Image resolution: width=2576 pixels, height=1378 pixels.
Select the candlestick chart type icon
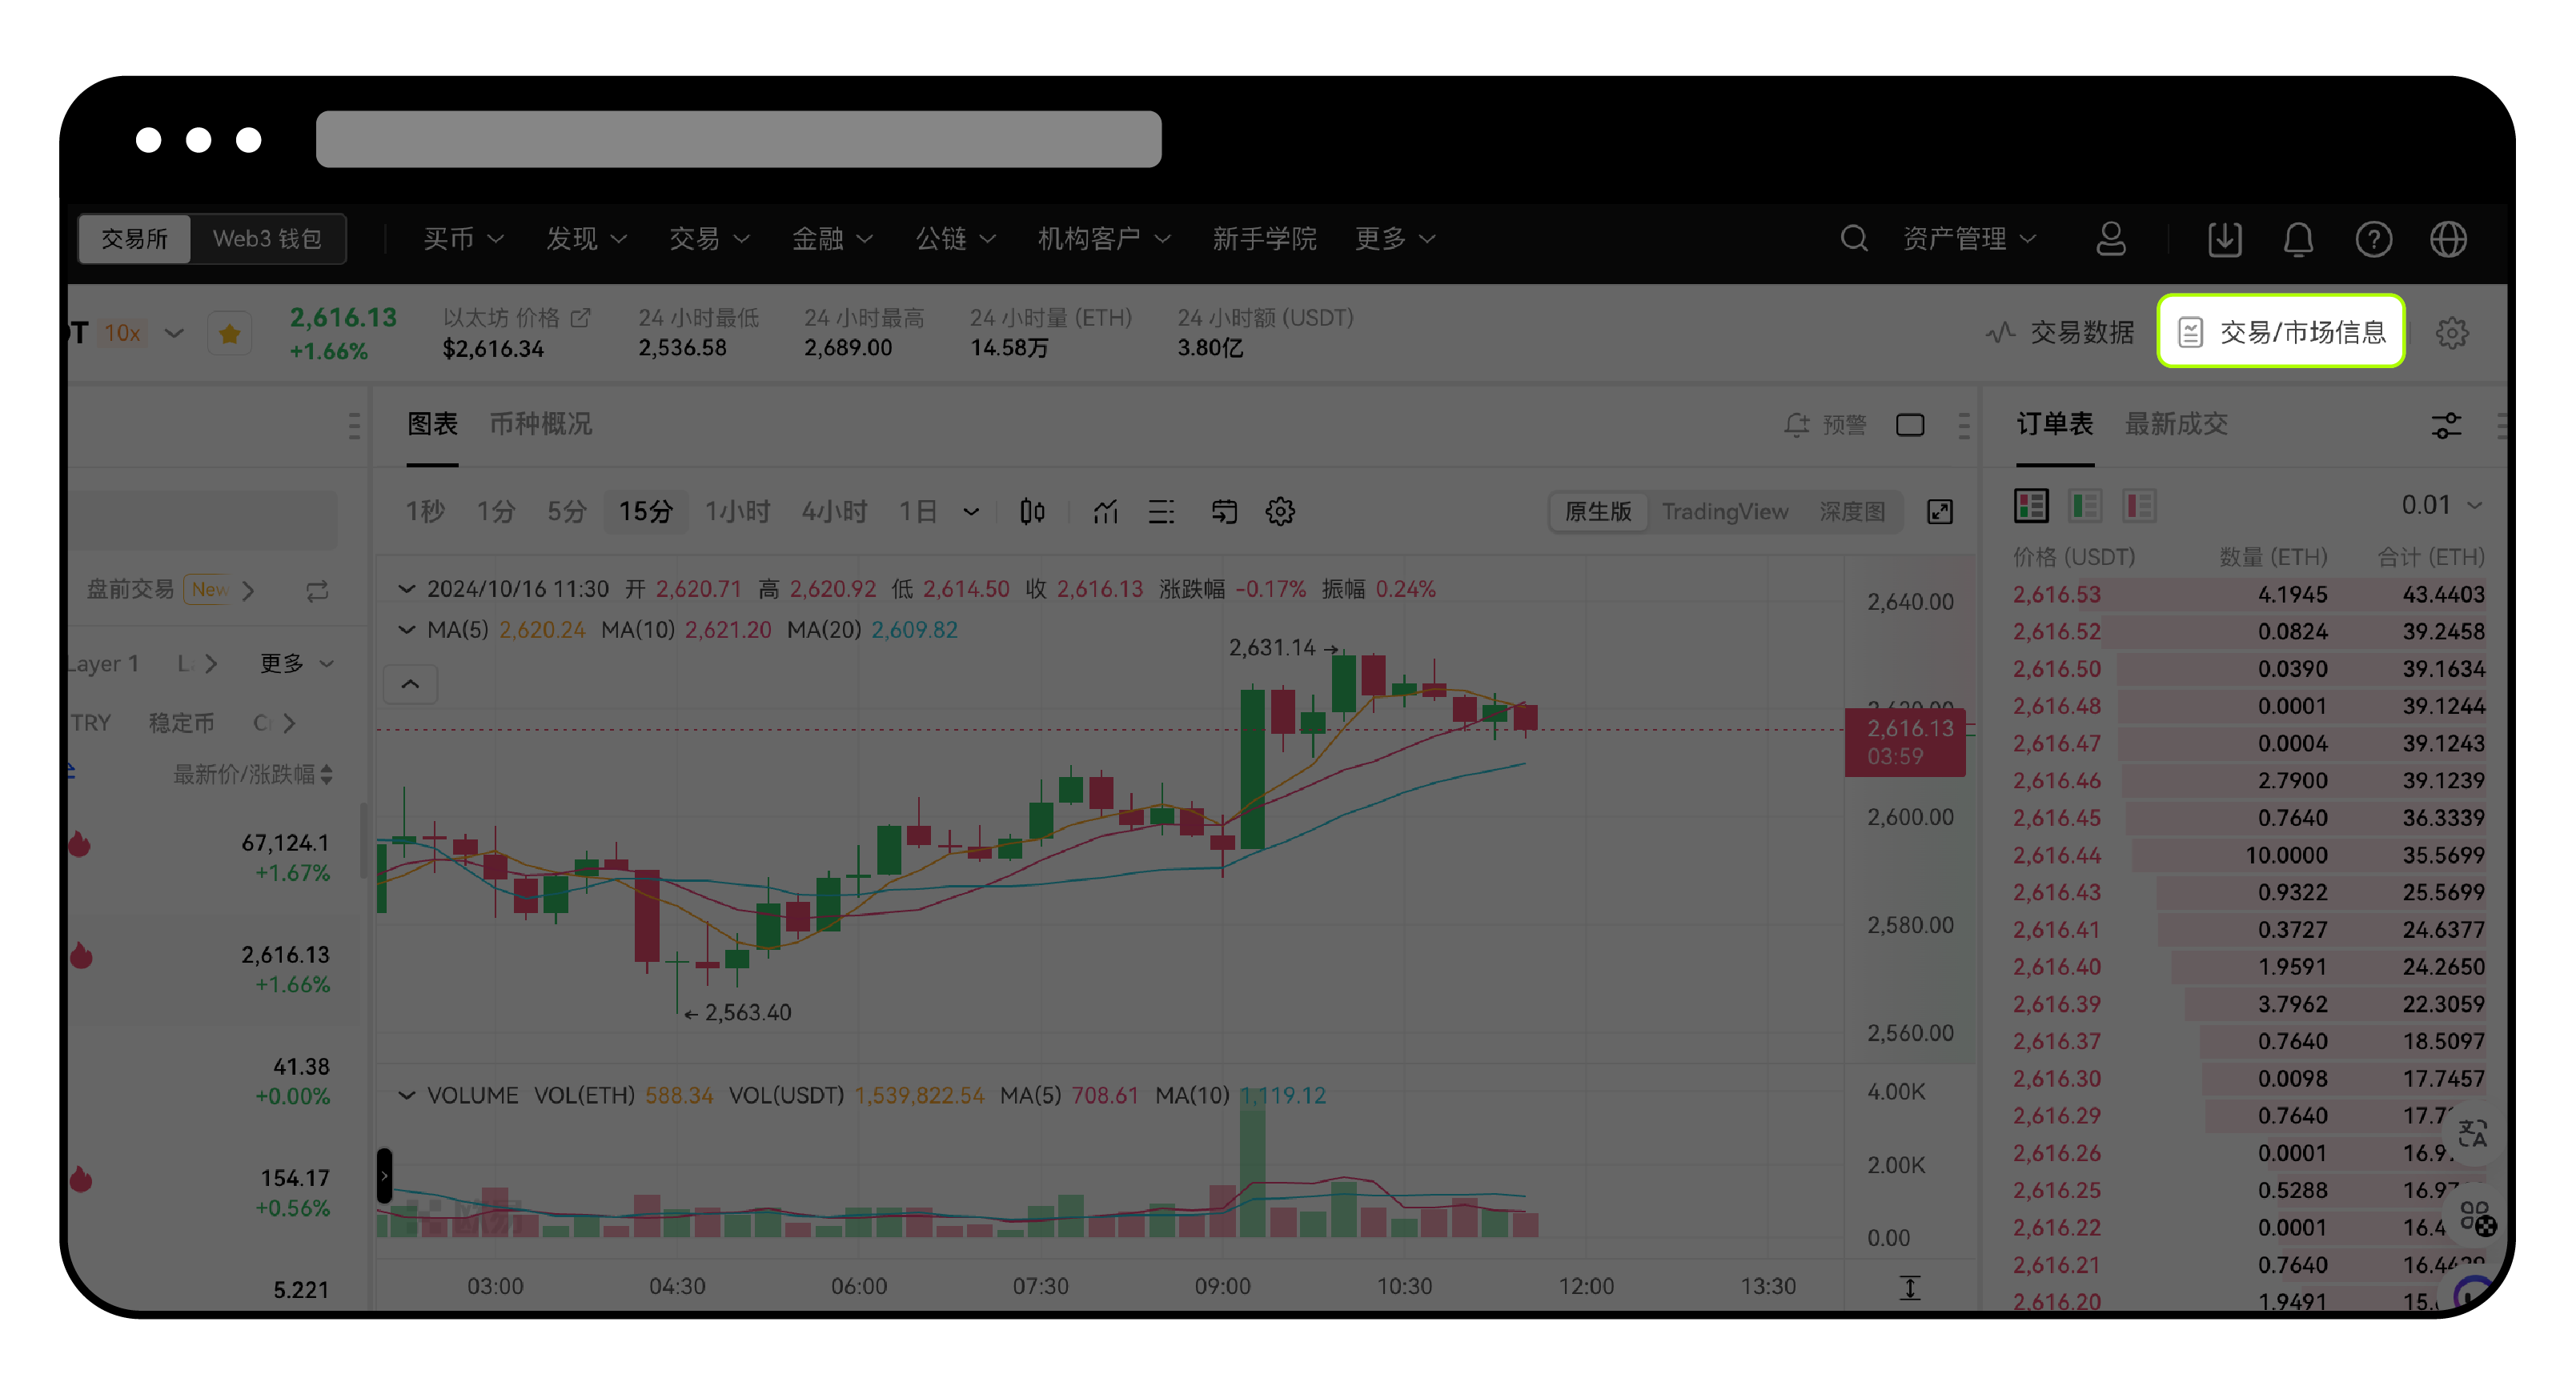point(1033,511)
